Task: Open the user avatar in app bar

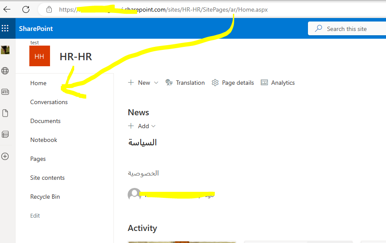Action: click(5, 50)
